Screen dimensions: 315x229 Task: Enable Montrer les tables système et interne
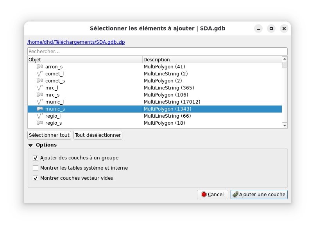36,168
